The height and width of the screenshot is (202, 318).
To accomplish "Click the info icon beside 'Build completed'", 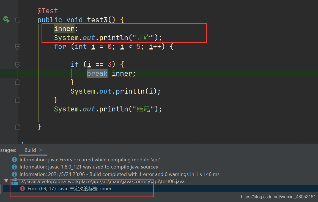I will pos(14,174).
